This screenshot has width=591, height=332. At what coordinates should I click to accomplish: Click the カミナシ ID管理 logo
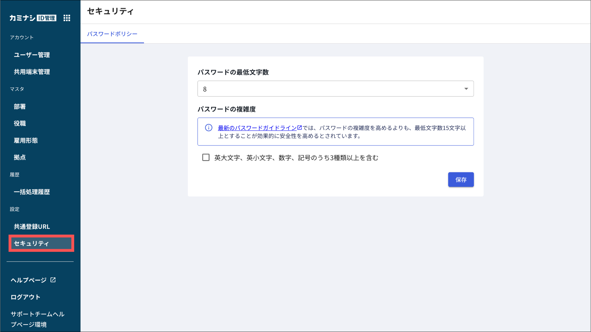(33, 18)
